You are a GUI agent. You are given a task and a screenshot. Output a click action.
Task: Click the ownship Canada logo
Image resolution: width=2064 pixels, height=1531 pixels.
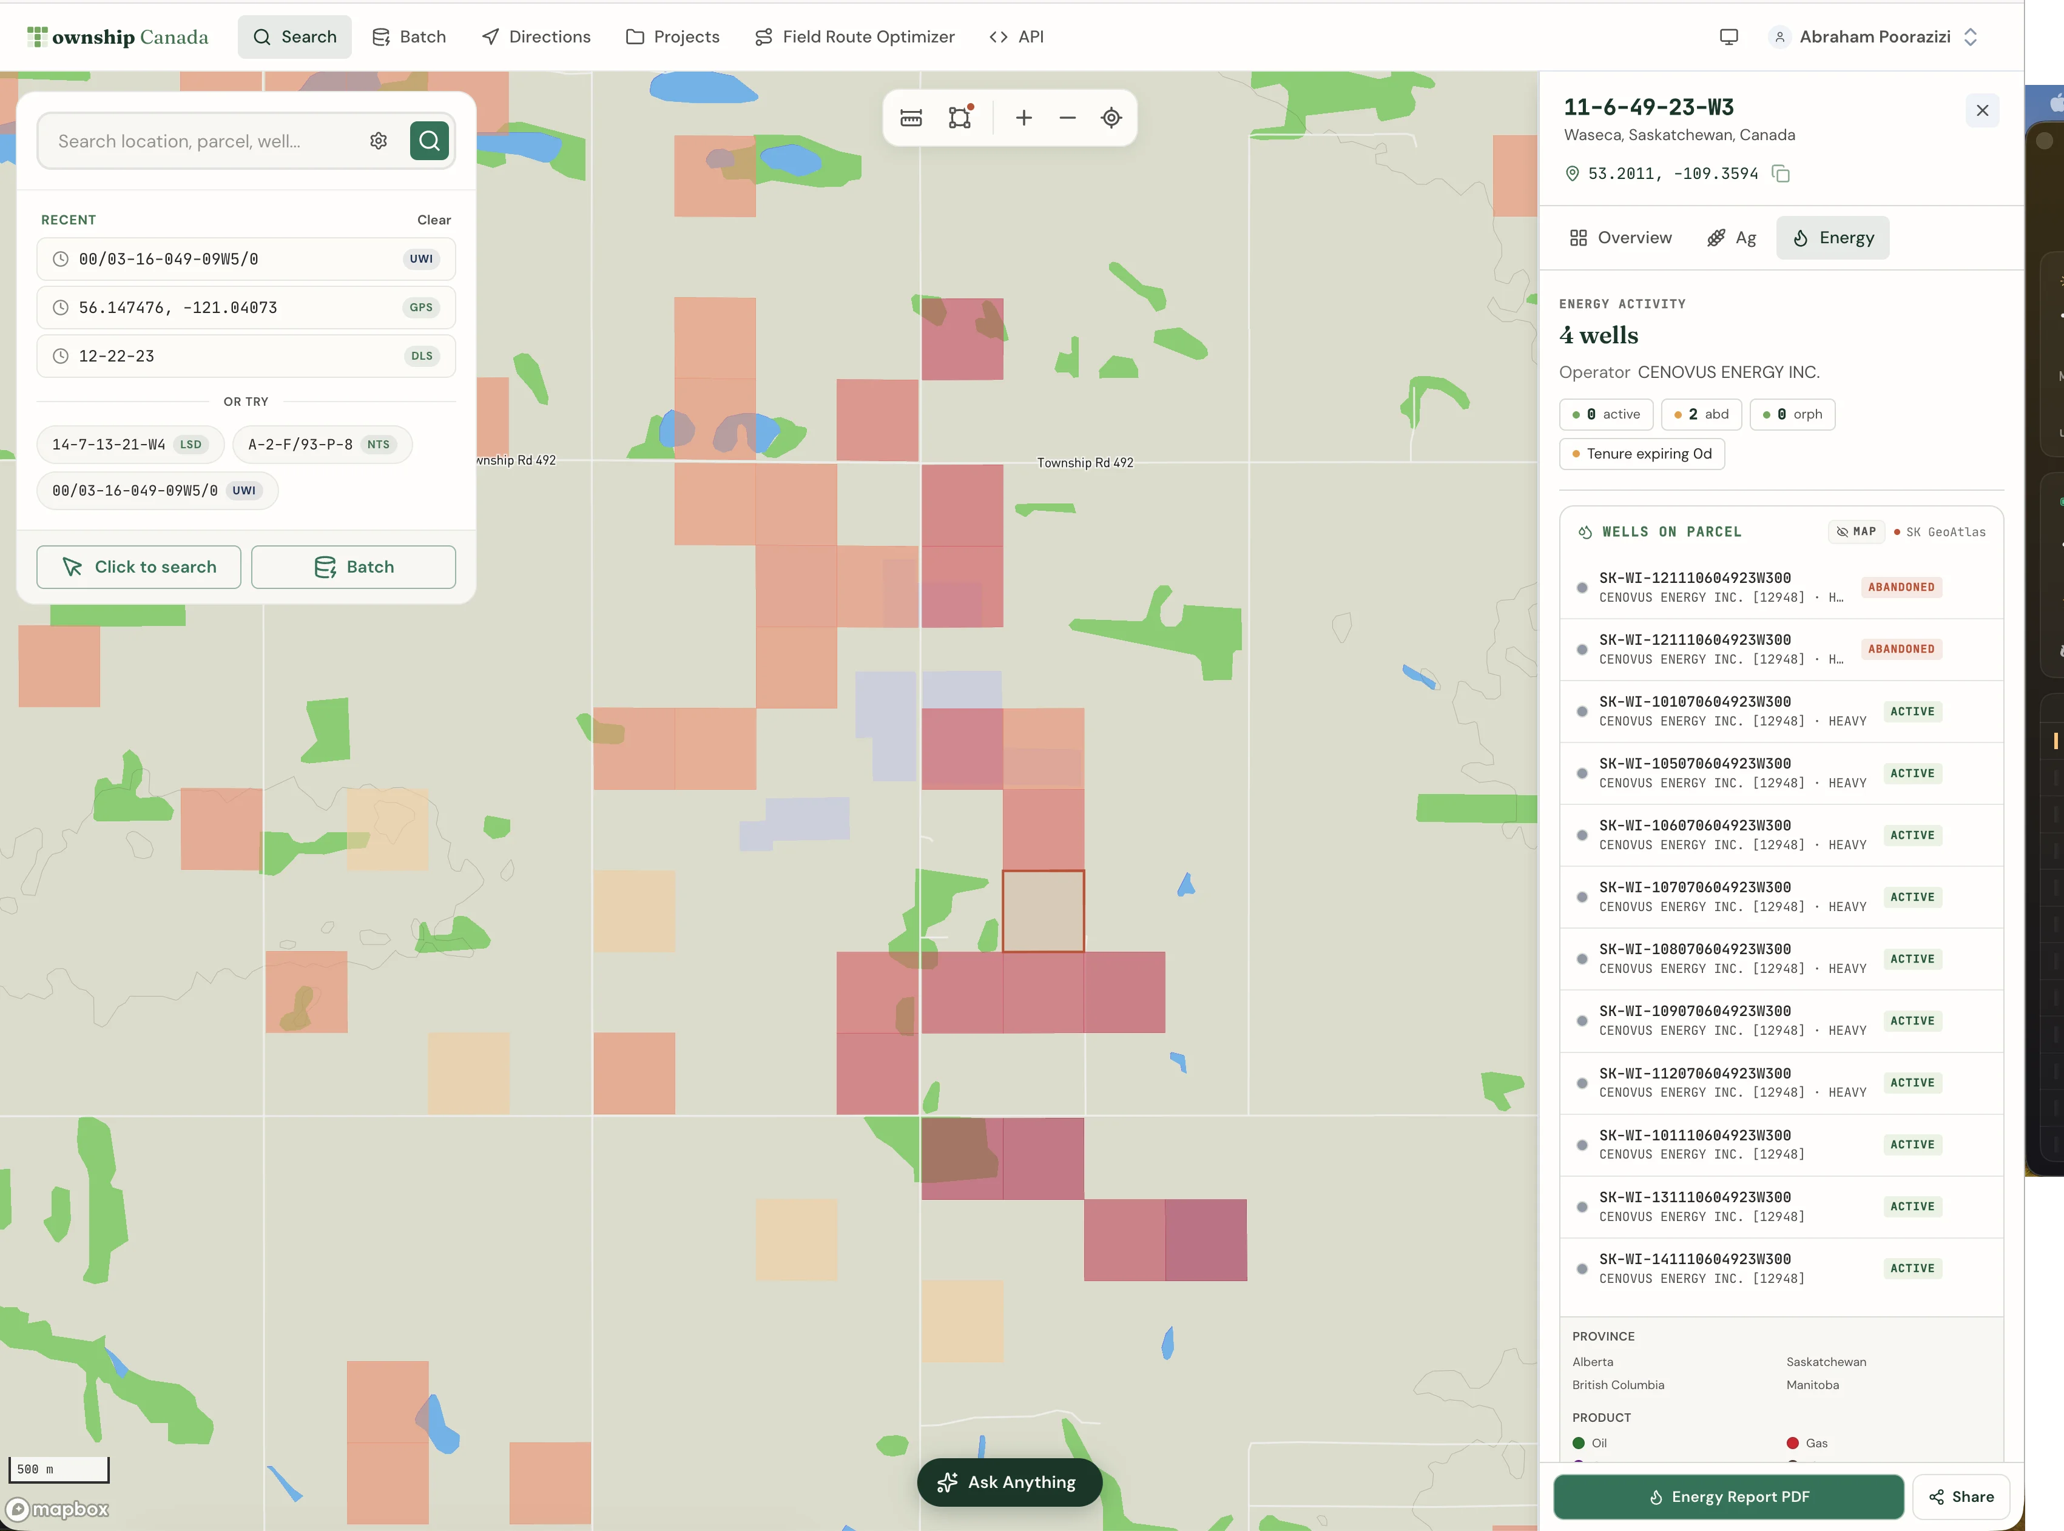pos(118,37)
